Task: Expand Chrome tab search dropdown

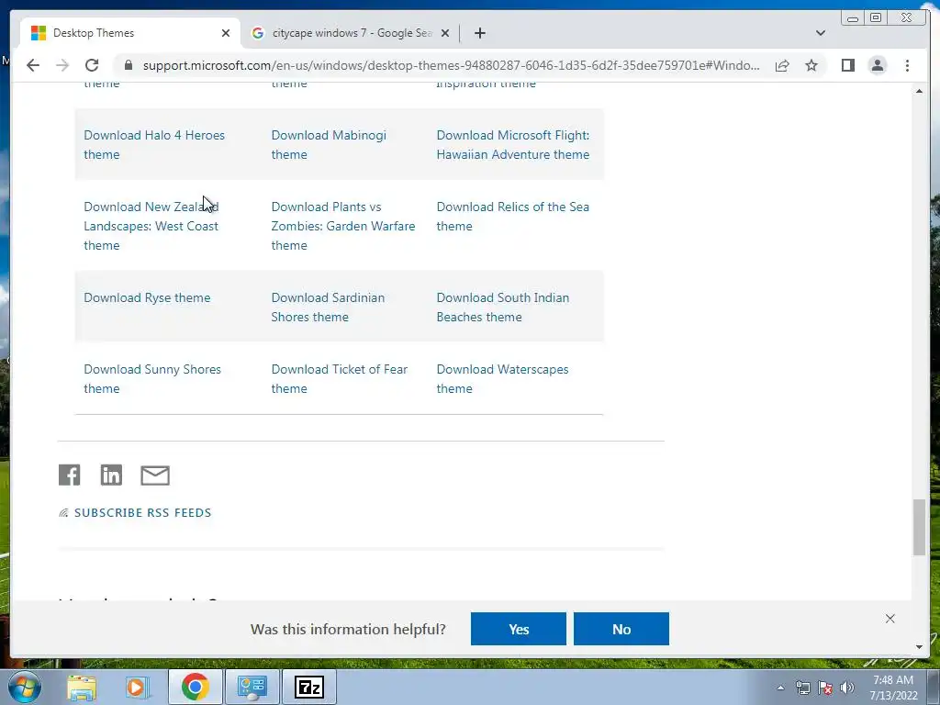Action: point(821,33)
